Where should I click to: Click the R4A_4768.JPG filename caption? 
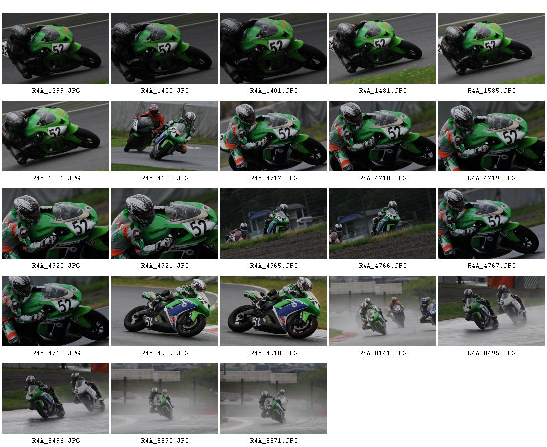[x=56, y=353]
